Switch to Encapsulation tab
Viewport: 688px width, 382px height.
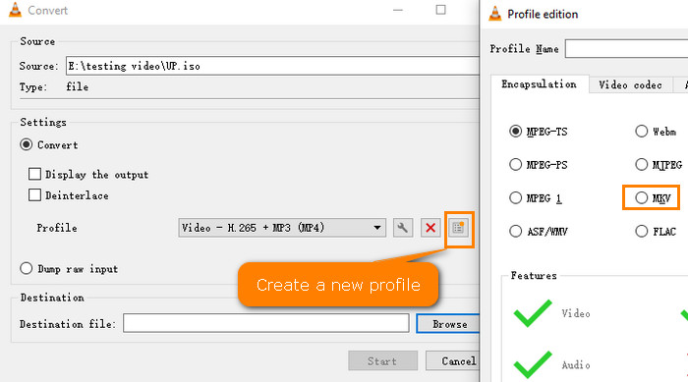point(539,84)
